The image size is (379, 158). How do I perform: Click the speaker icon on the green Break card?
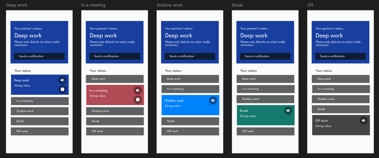(x=288, y=110)
